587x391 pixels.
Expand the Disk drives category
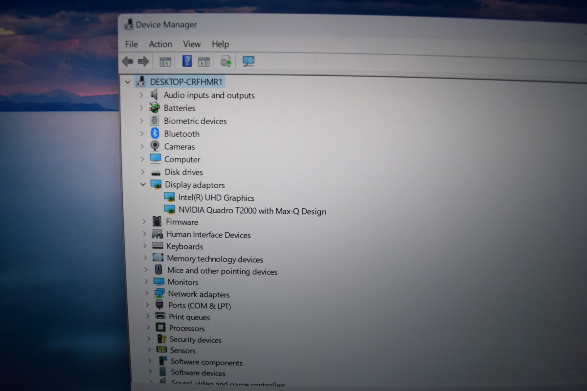point(143,172)
